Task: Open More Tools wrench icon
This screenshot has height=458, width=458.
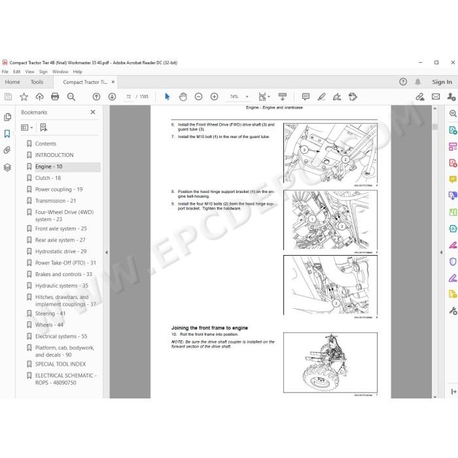Action: (x=453, y=311)
